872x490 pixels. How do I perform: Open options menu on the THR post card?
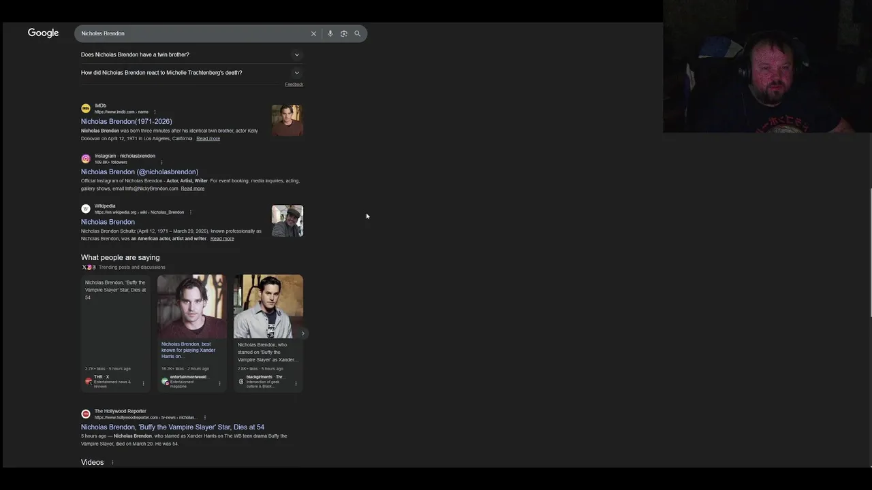click(x=143, y=383)
